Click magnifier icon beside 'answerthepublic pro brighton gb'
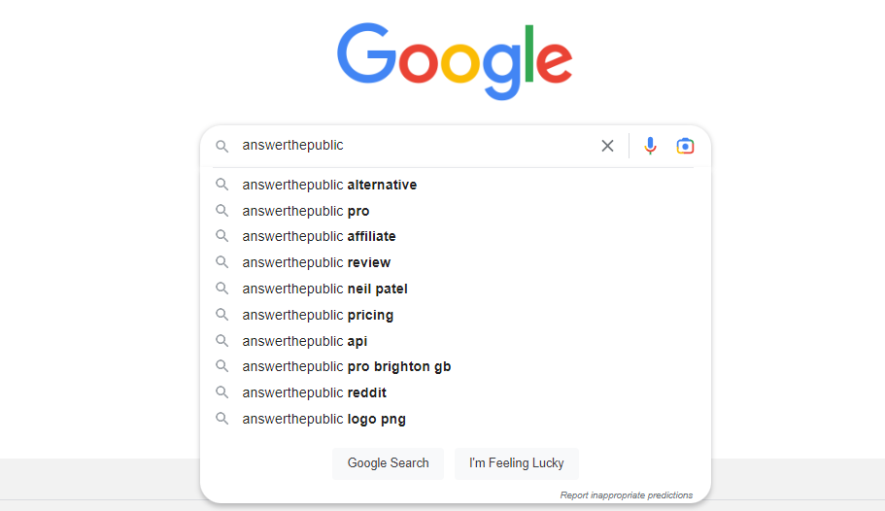This screenshot has height=511, width=885. (222, 366)
